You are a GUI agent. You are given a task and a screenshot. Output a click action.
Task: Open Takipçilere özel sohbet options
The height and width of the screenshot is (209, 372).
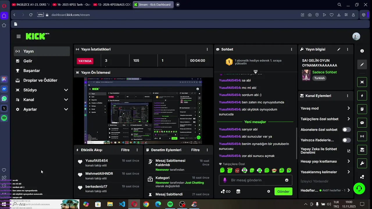pyautogui.click(x=348, y=119)
